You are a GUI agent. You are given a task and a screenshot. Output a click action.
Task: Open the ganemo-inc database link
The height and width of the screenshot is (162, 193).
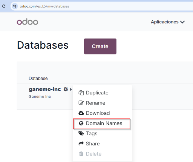(x=45, y=89)
